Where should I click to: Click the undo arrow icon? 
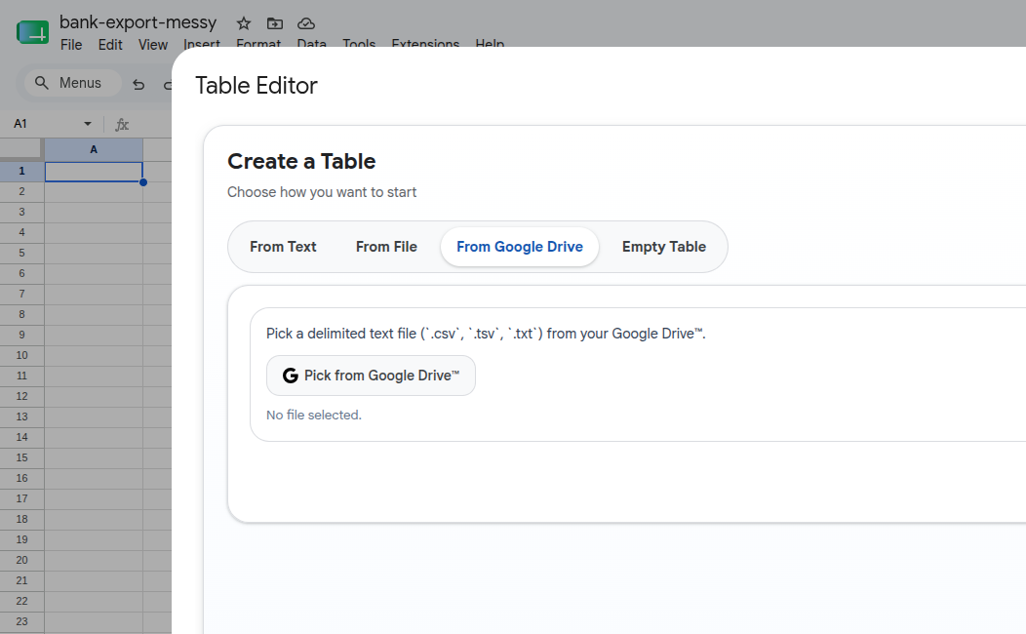[138, 85]
